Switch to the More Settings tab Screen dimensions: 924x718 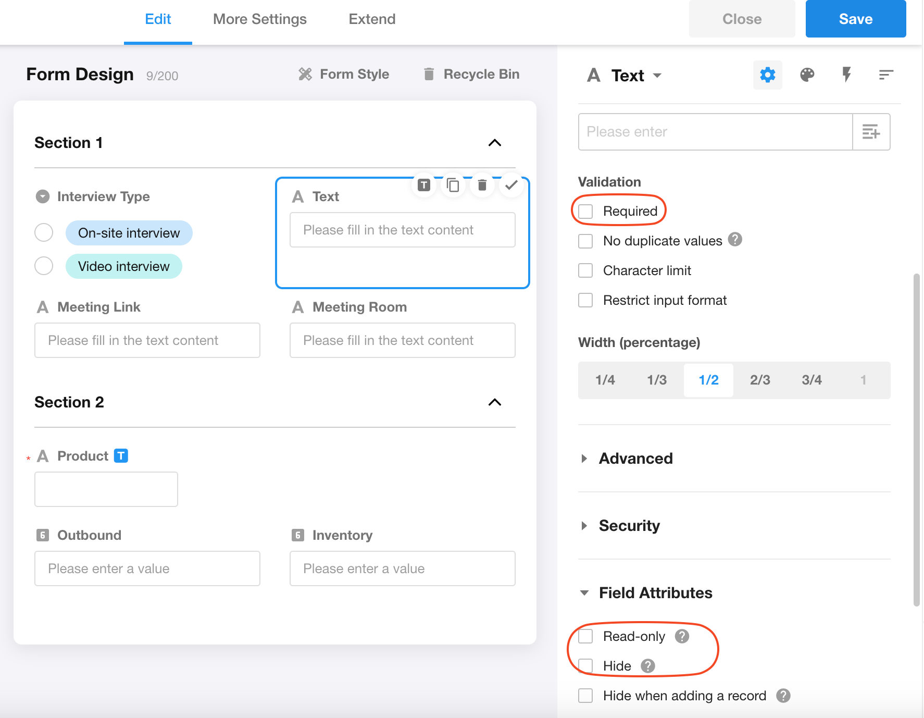pos(259,19)
